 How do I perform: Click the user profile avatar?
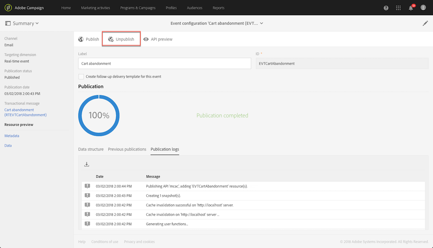click(x=423, y=8)
